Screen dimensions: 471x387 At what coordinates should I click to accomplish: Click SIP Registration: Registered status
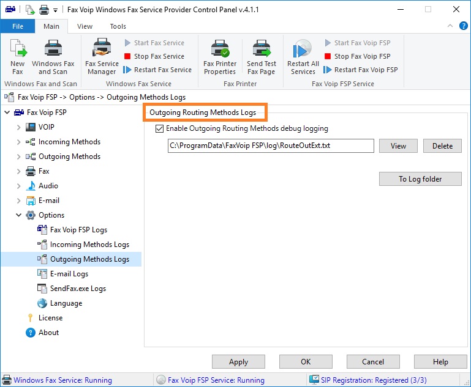point(374,380)
